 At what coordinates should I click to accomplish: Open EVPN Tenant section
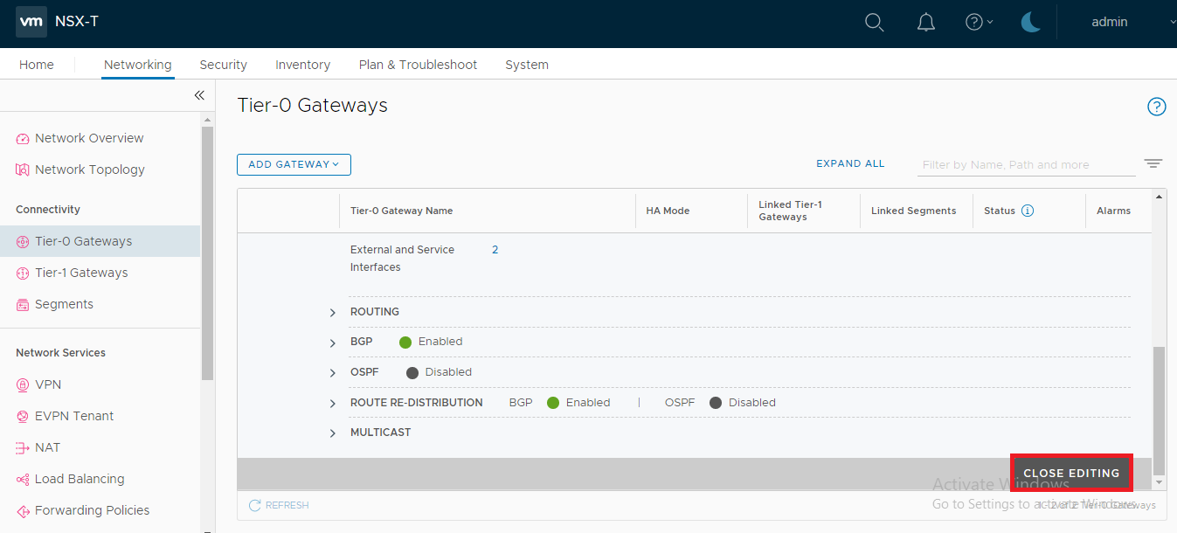pos(74,416)
